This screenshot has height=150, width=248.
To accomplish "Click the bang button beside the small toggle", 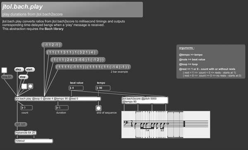I will (x=30, y=86).
